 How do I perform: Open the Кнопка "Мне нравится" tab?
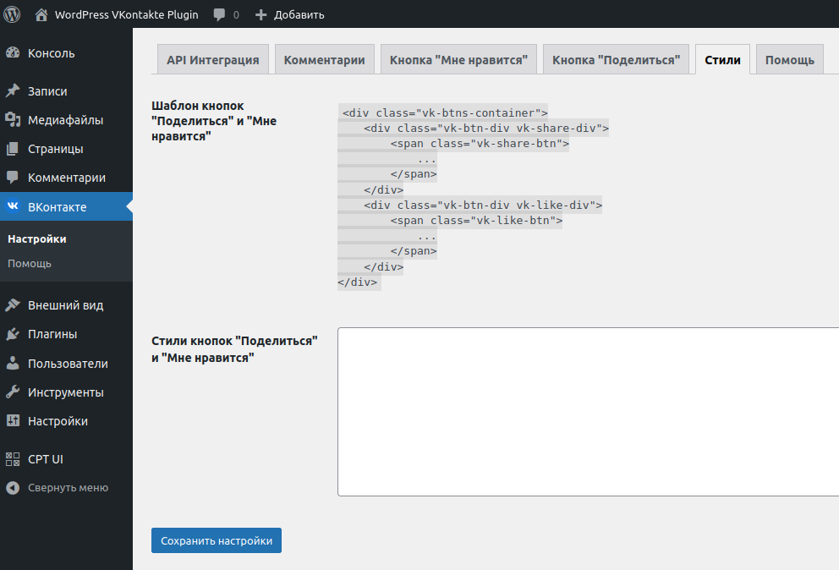(x=458, y=59)
